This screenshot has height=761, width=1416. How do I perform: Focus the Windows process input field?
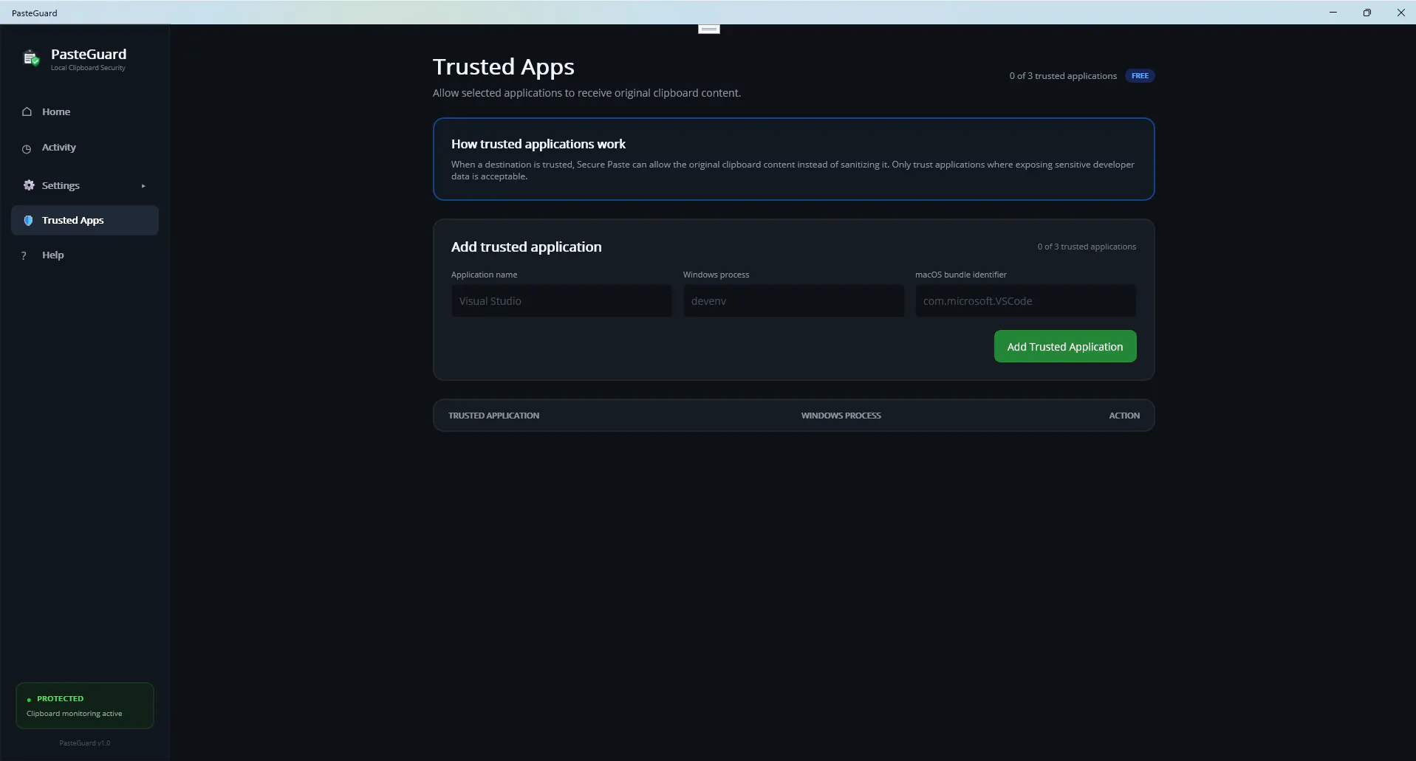pos(793,301)
